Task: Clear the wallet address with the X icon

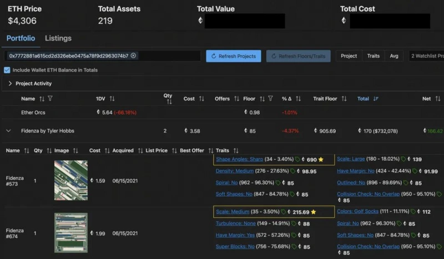Action: click(134, 56)
